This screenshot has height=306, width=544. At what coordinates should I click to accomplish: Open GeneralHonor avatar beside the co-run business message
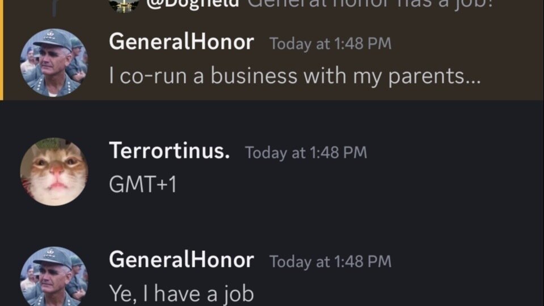(54, 62)
